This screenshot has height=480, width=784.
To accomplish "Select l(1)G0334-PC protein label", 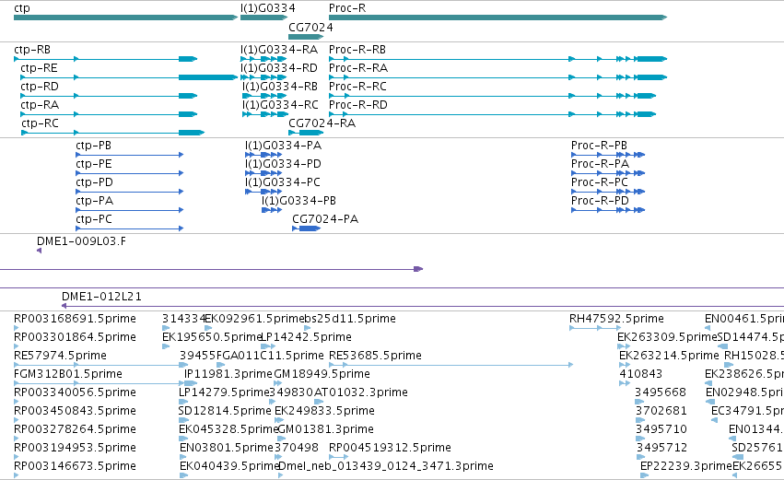I will click(283, 182).
